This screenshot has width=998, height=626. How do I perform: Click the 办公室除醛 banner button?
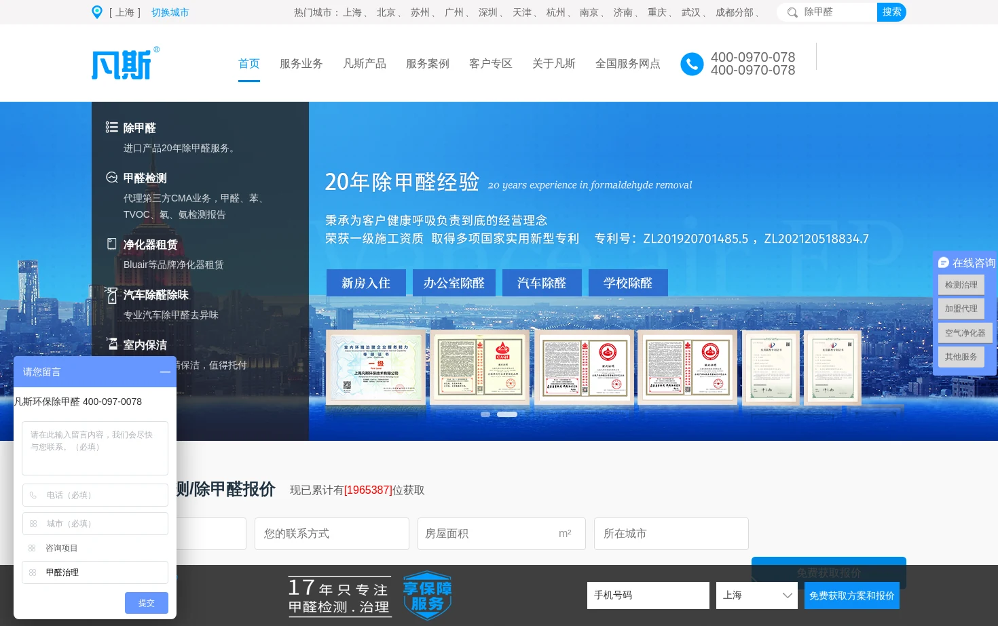click(x=454, y=283)
